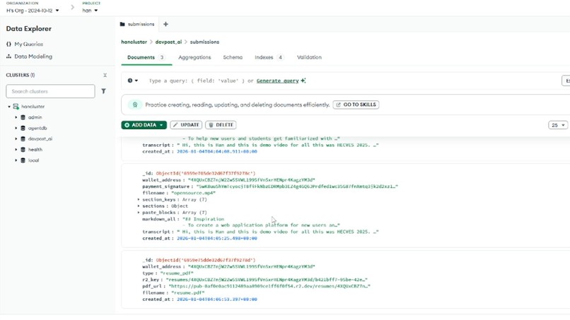This screenshot has height=320, width=570.
Task: Go to submissions in the breadcrumb
Action: 204,42
